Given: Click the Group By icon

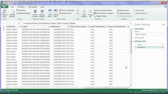Looking at the screenshot, I should (x=90, y=11).
